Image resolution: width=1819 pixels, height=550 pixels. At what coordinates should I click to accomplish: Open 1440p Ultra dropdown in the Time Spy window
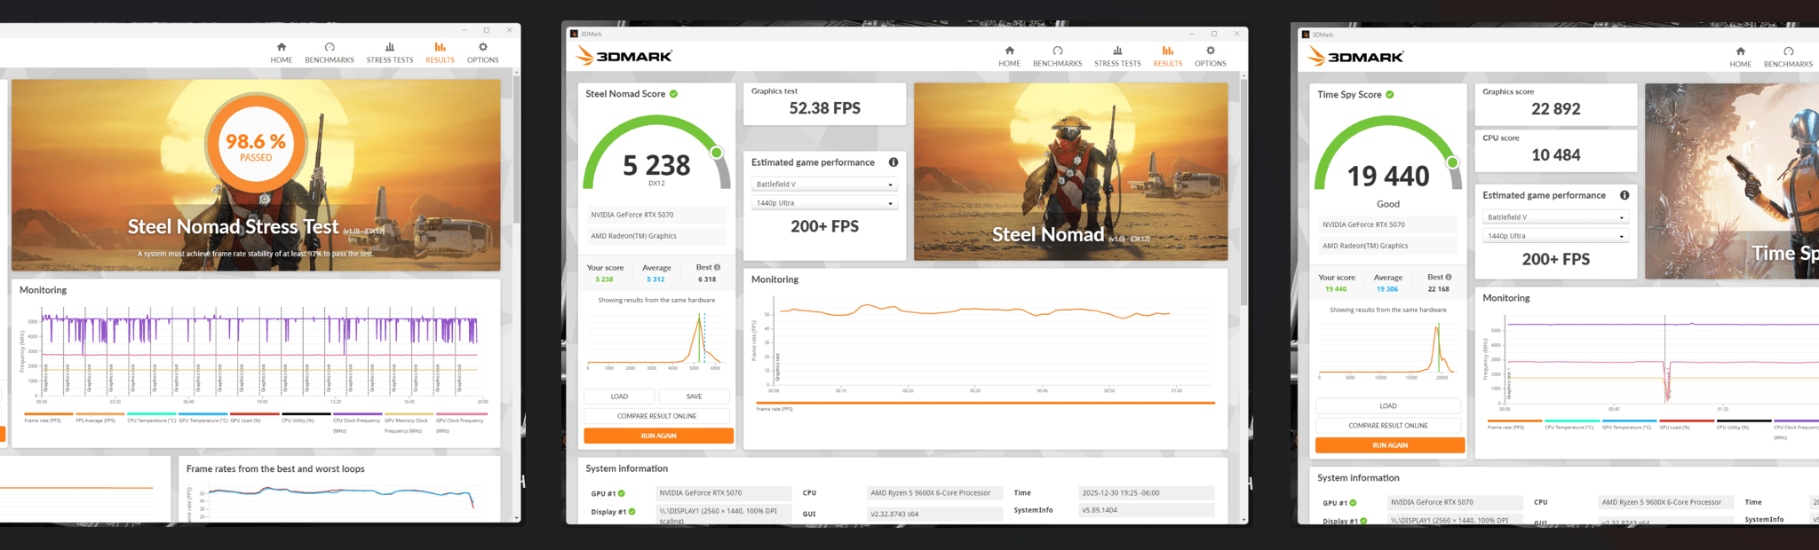pos(1556,236)
